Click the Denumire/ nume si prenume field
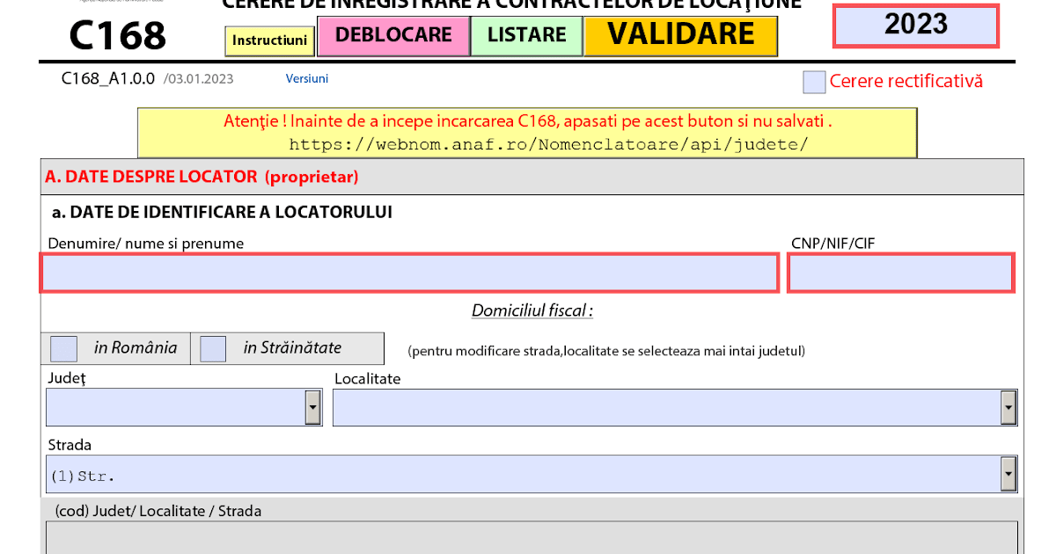 (409, 273)
